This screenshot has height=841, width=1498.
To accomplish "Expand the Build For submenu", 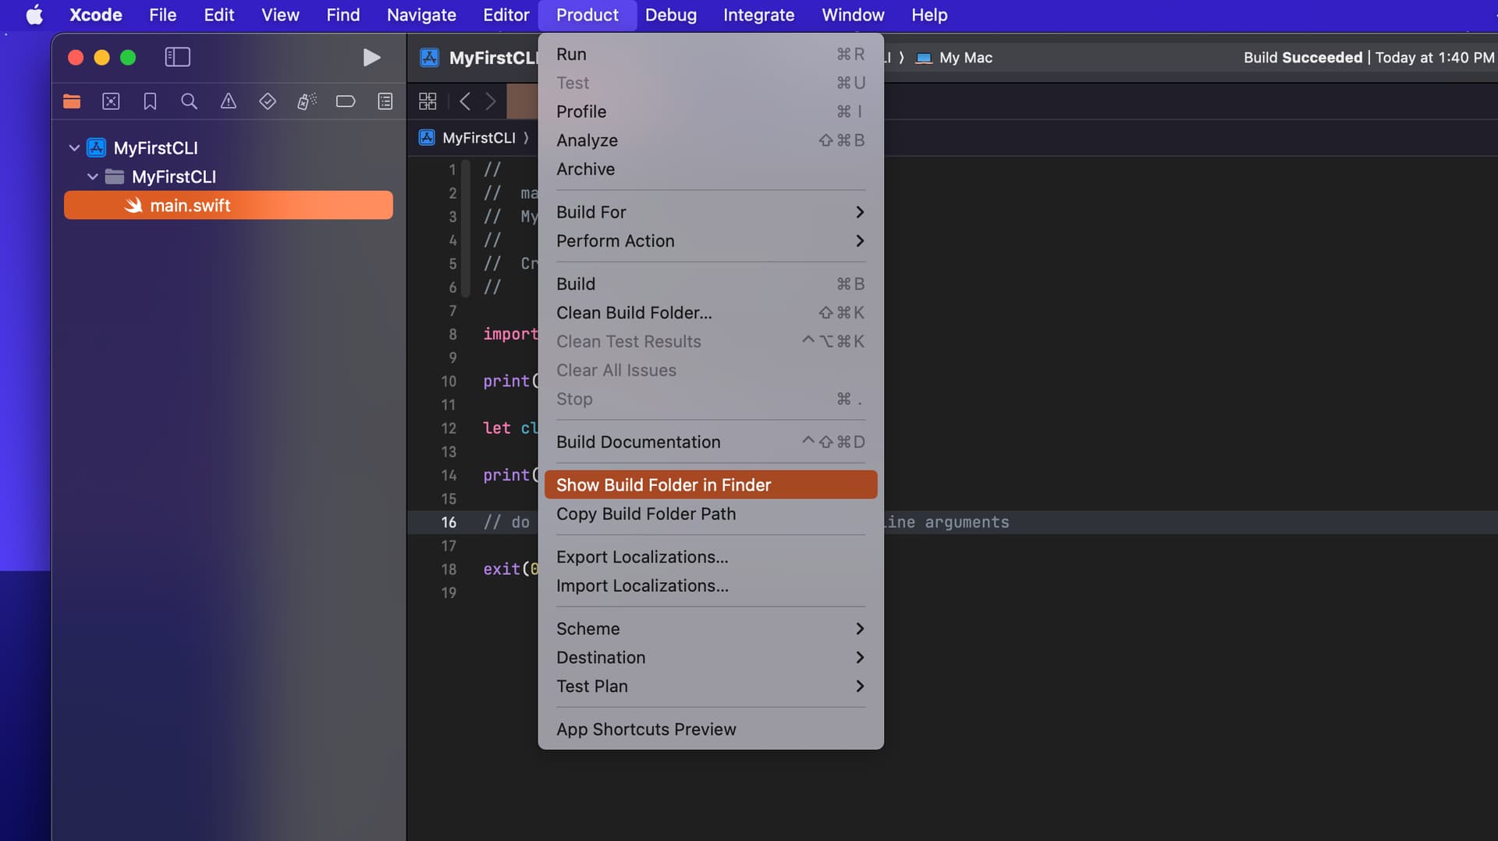I will pos(711,212).
